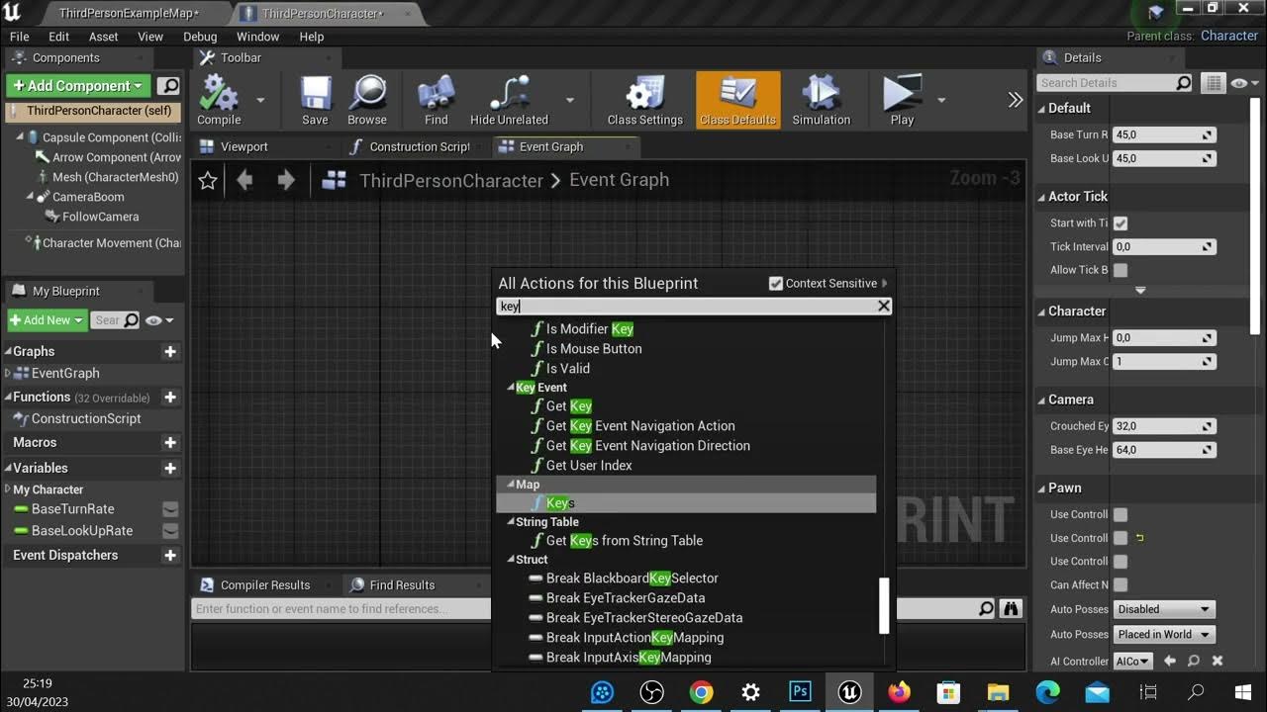This screenshot has width=1267, height=712.
Task: Open the Debug menu
Action: pos(200,37)
